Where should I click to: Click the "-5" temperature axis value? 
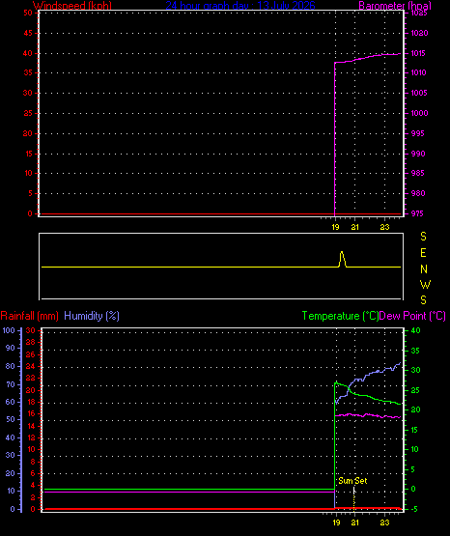point(414,509)
